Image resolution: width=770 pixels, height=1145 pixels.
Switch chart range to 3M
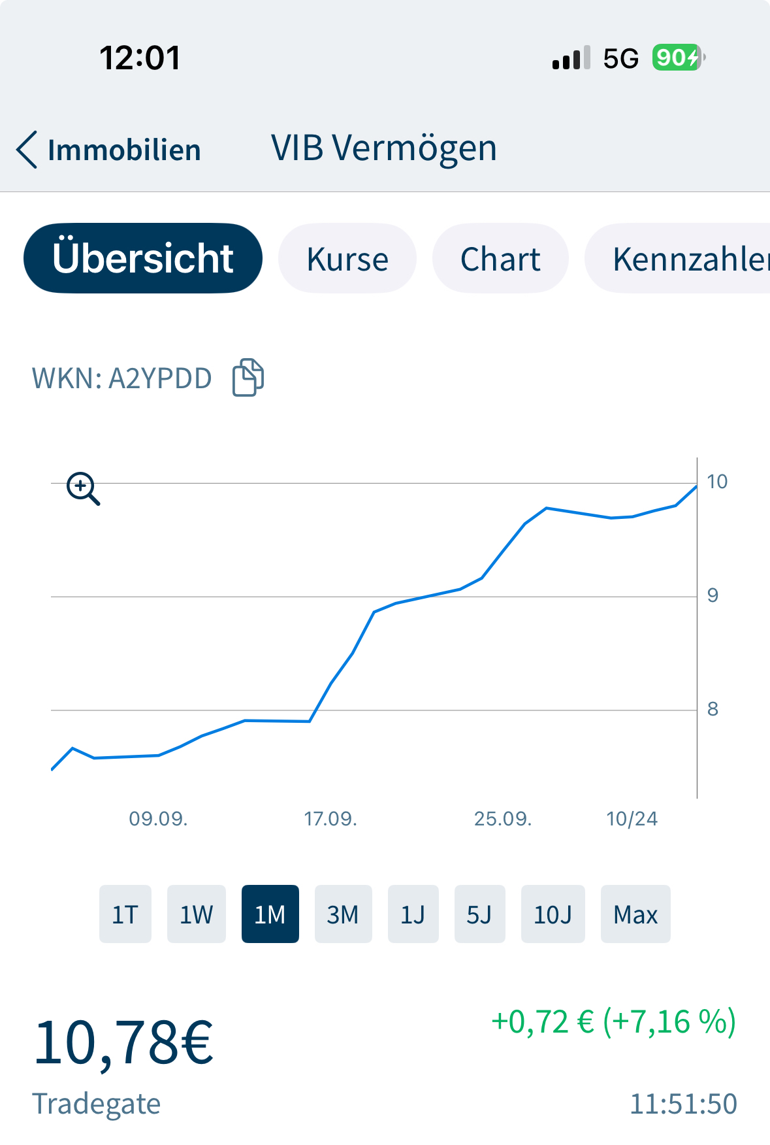click(x=343, y=914)
